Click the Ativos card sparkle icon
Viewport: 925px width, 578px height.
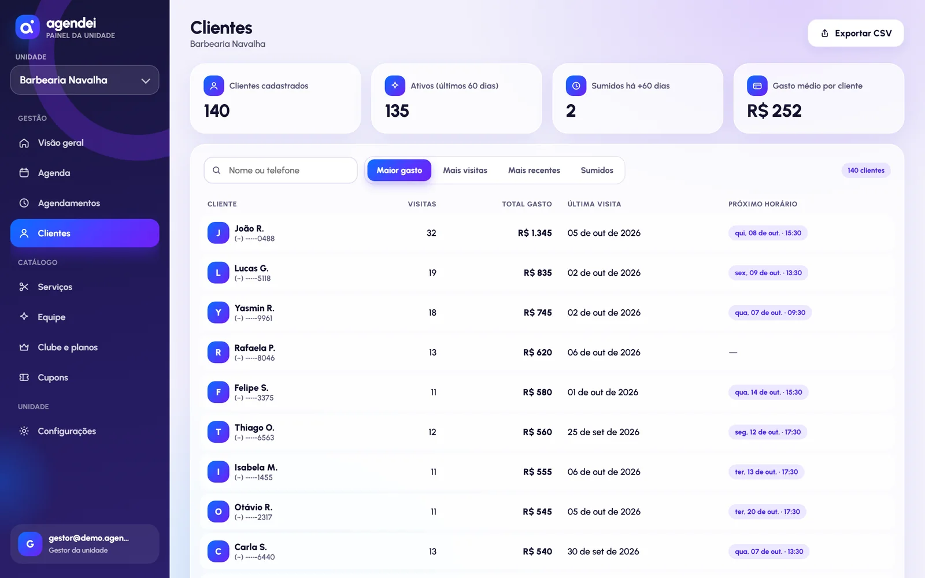click(395, 86)
